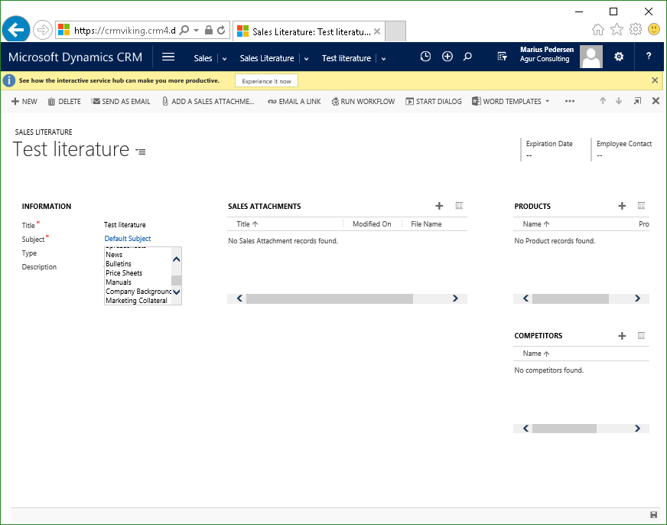Expand the Sales area dropdown chevron

tap(224, 59)
